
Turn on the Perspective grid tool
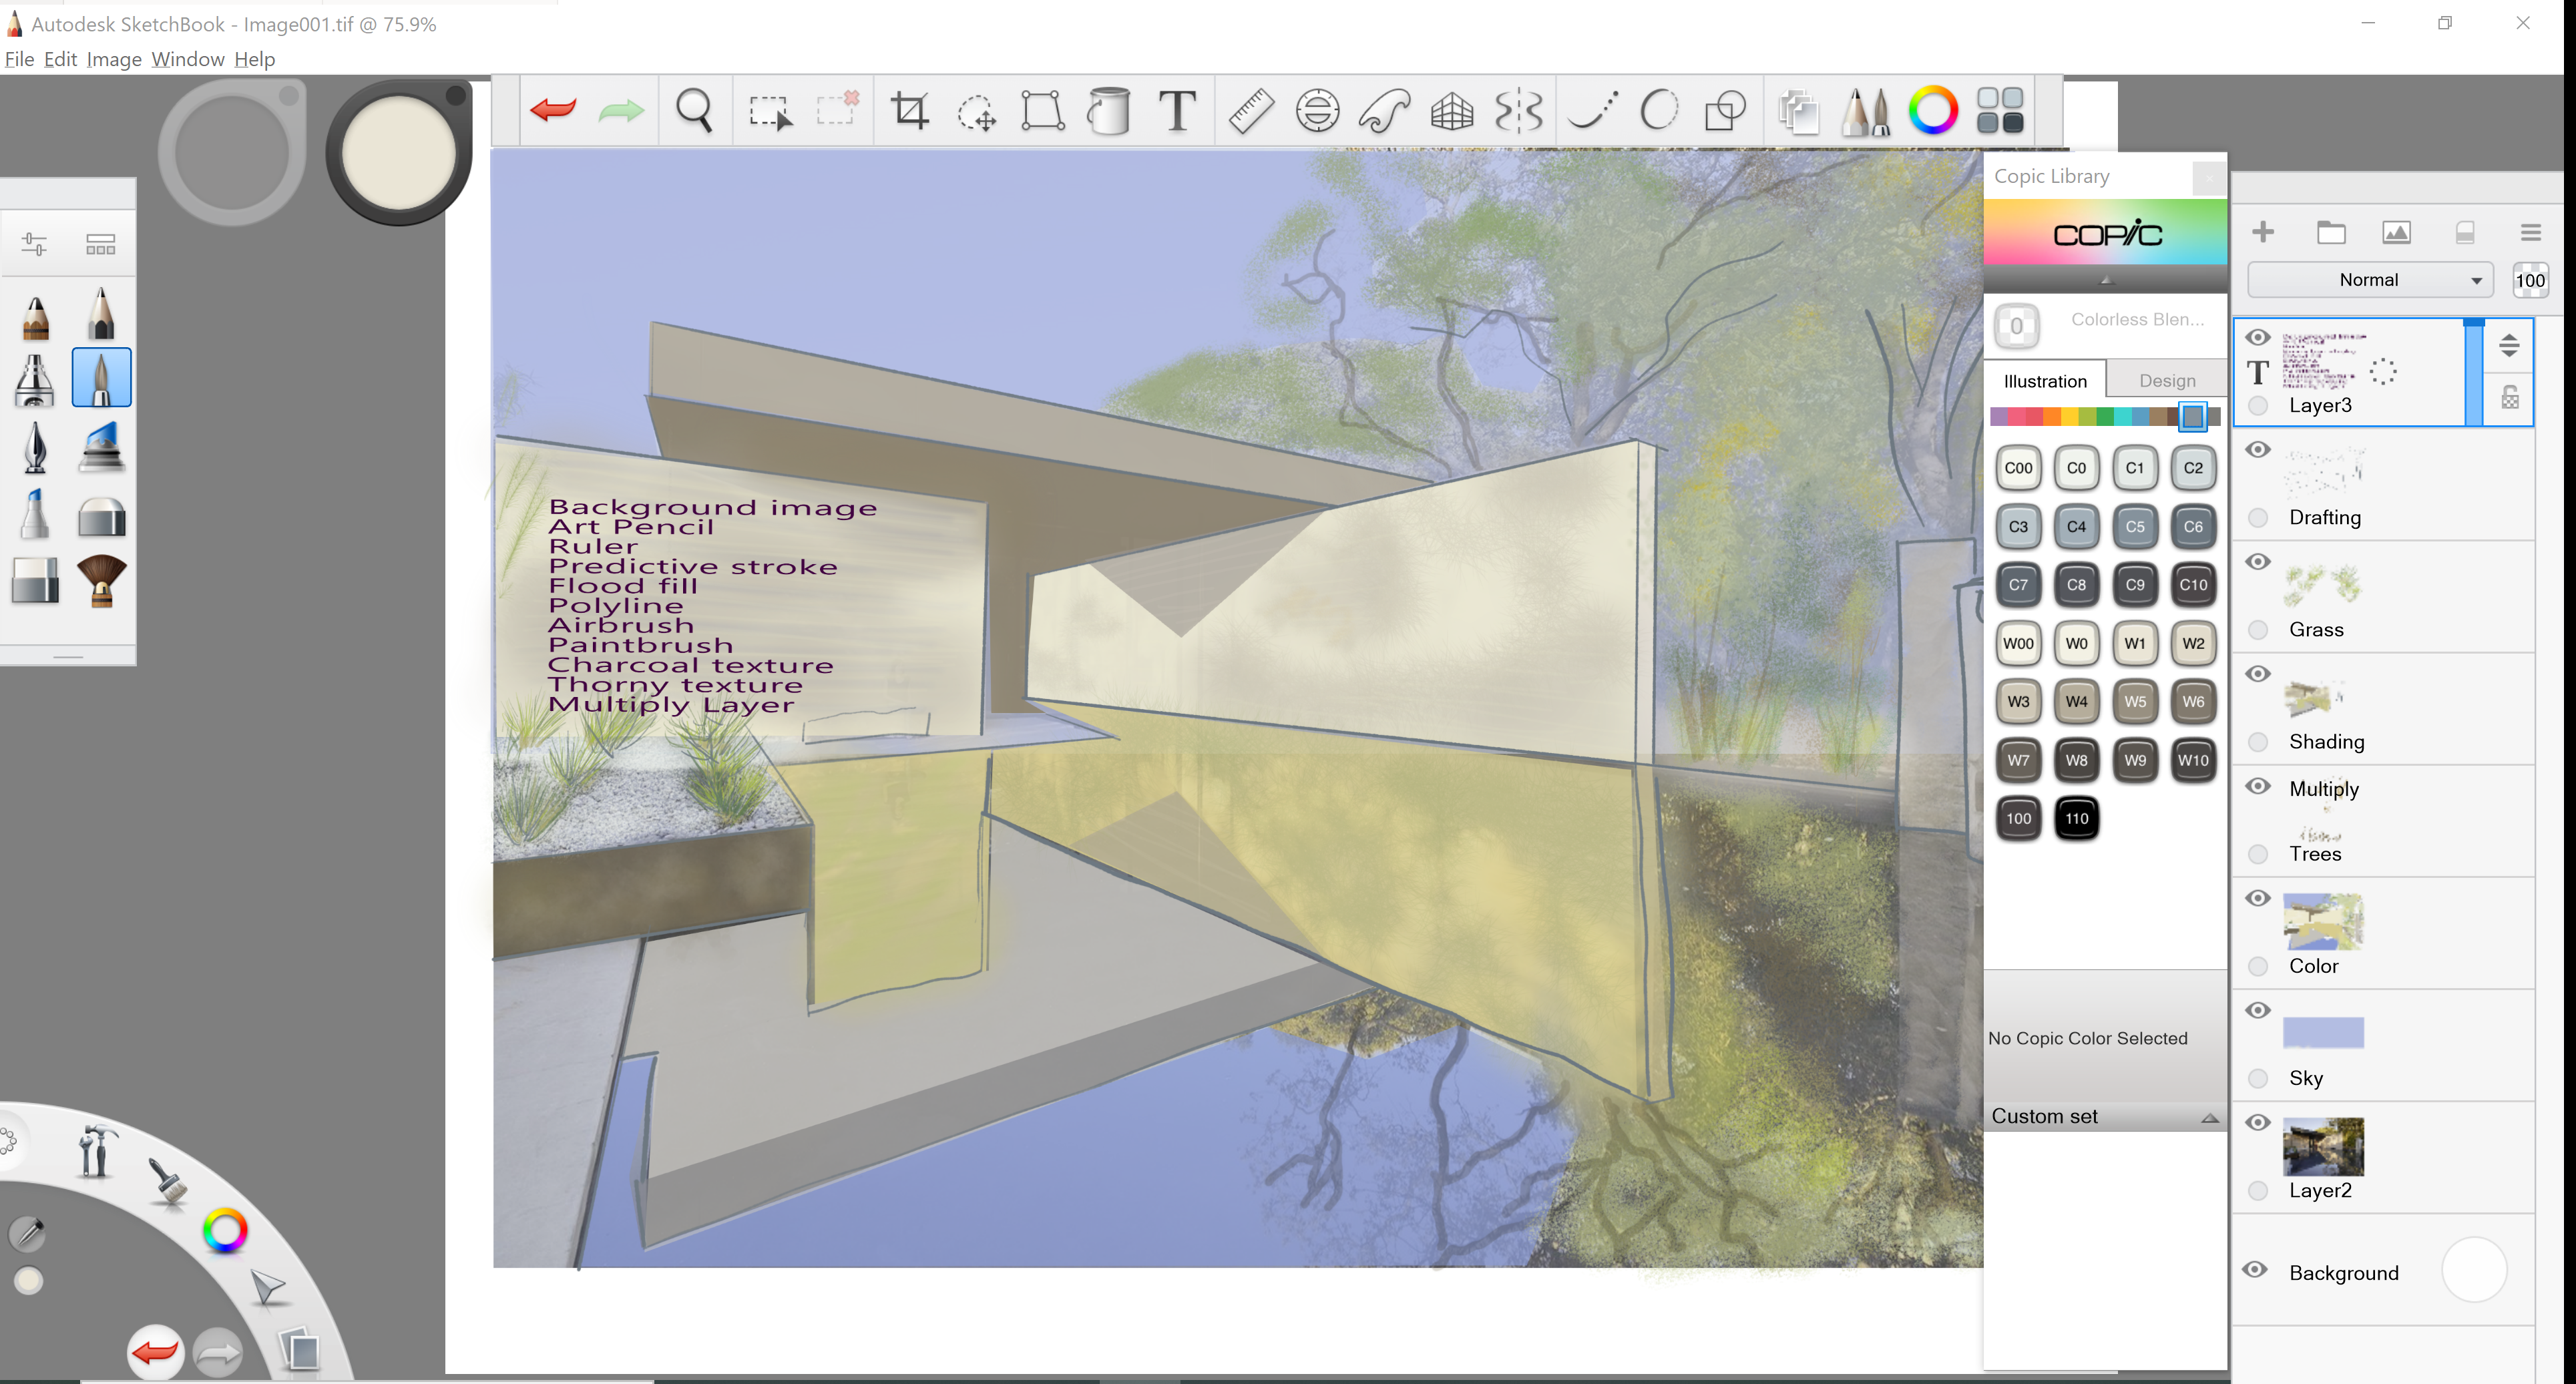point(1452,110)
